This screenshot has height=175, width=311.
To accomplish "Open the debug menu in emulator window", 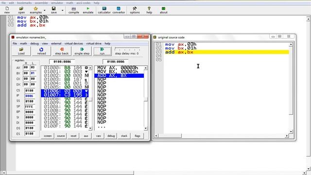I will [35, 43].
